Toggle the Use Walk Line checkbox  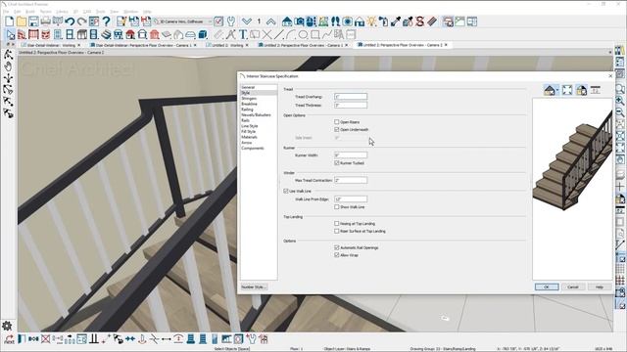point(286,192)
